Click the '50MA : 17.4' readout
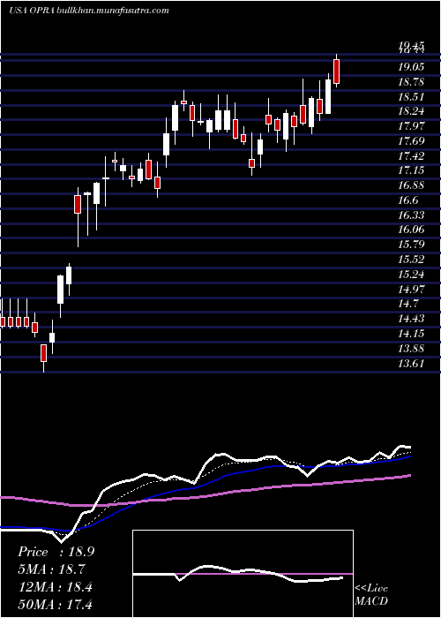This screenshot has height=618, width=441. pyautogui.click(x=55, y=604)
